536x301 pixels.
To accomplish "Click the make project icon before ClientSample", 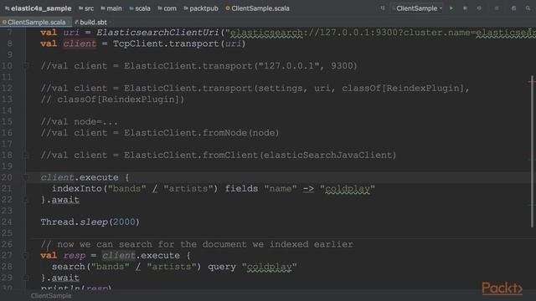I will point(383,8).
